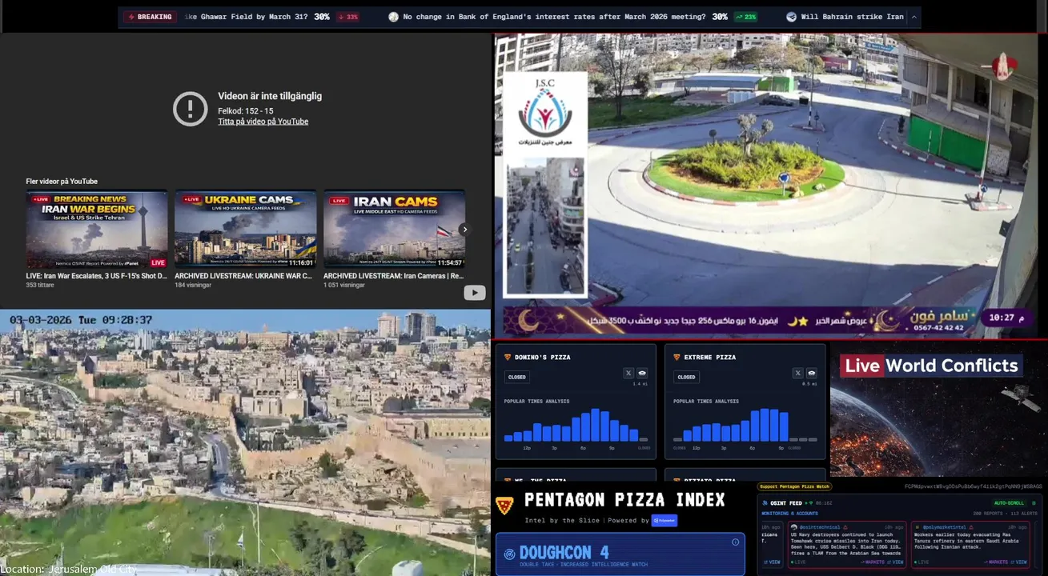Click 'LIVE: Iran War Escalates' video title
The image size is (1048, 576).
point(97,276)
